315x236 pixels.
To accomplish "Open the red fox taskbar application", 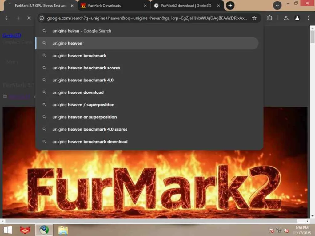I will [x=25, y=230].
